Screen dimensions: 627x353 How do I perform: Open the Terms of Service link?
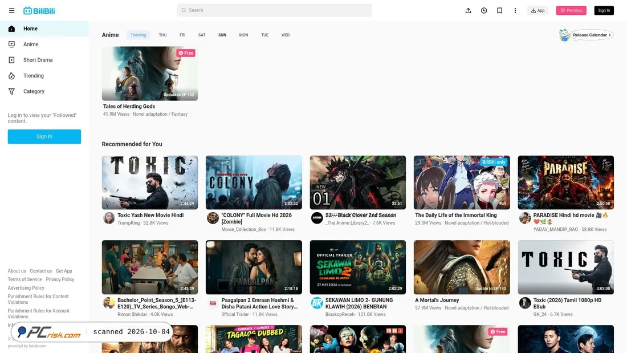tap(25, 279)
